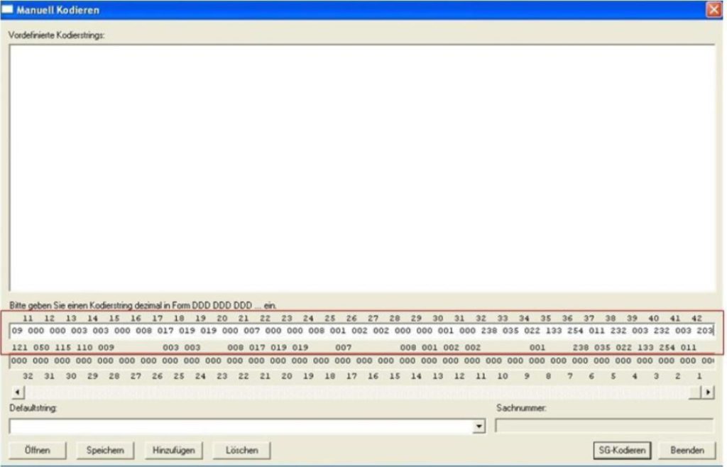Click the Manuell Kodieren window title icon

(x=9, y=10)
